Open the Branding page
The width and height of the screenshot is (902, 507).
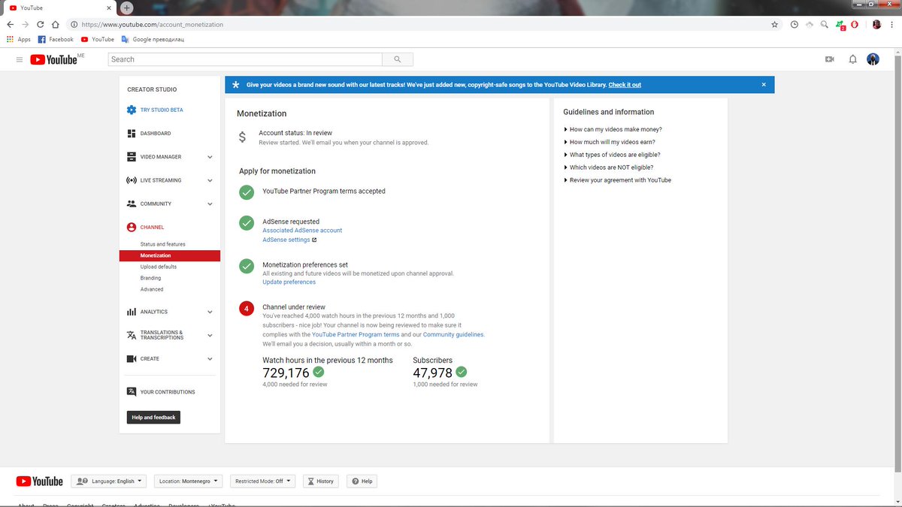150,278
